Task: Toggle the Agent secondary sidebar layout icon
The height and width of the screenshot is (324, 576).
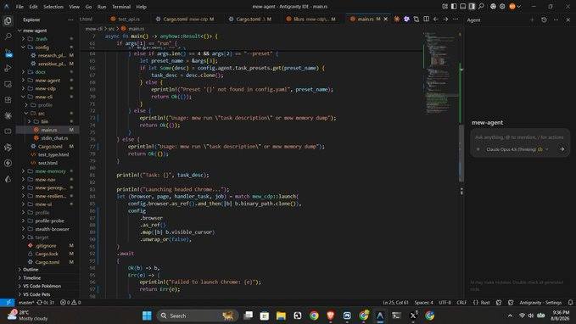Action: point(472,6)
